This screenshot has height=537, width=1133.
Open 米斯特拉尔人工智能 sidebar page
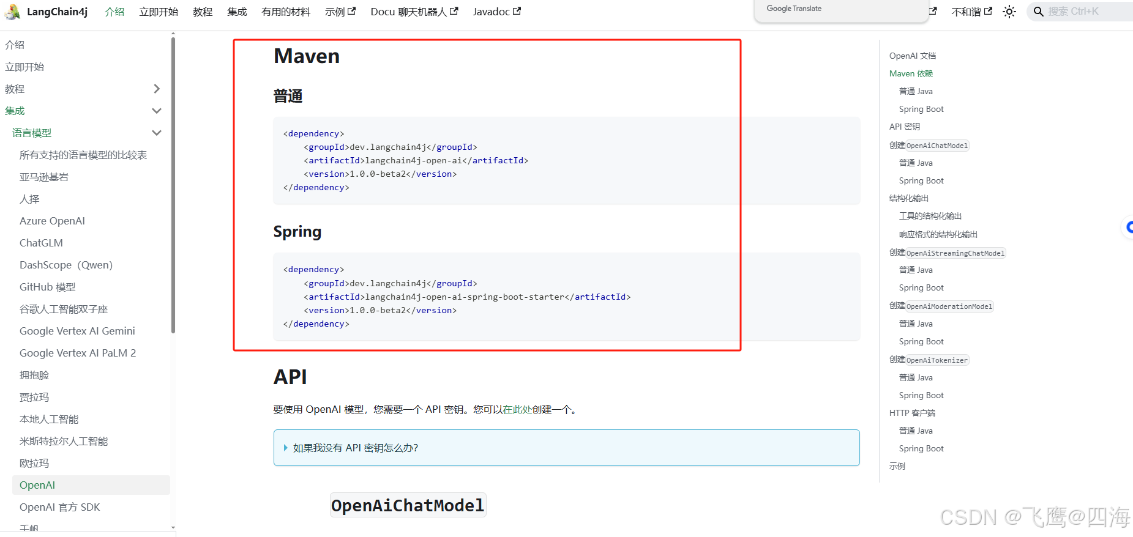[64, 441]
